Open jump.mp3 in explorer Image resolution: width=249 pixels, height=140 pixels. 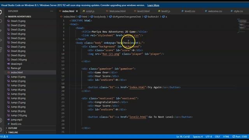pos(16,120)
